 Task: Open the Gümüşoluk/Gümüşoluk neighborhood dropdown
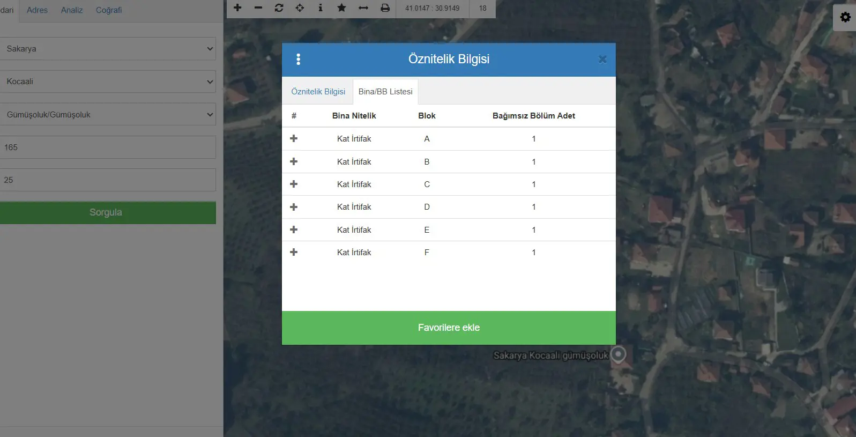[108, 114]
